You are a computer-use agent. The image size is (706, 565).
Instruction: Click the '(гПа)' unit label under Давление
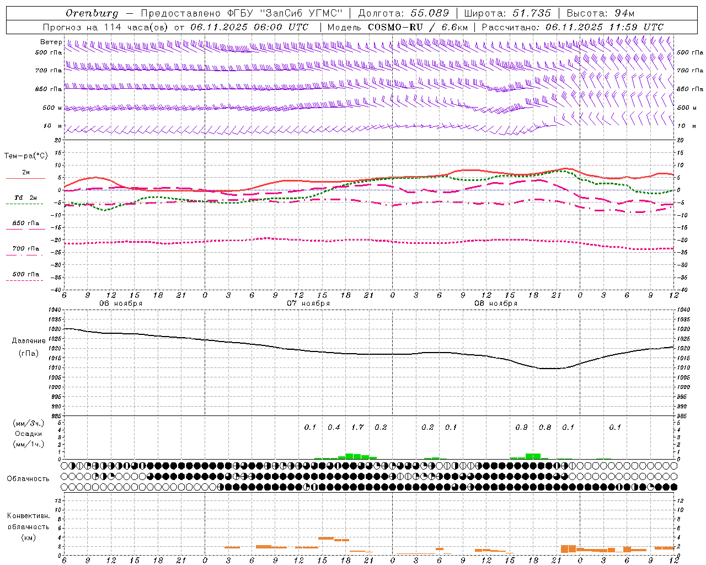click(29, 353)
